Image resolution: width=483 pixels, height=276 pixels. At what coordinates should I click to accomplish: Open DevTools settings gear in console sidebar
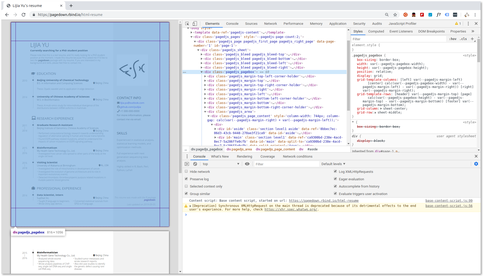476,164
